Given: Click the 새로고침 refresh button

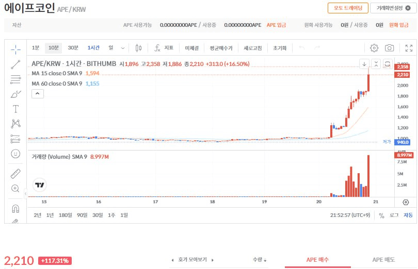Looking at the screenshot, I should point(253,48).
